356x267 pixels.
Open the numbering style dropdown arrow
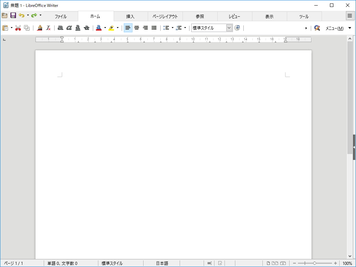(185, 28)
